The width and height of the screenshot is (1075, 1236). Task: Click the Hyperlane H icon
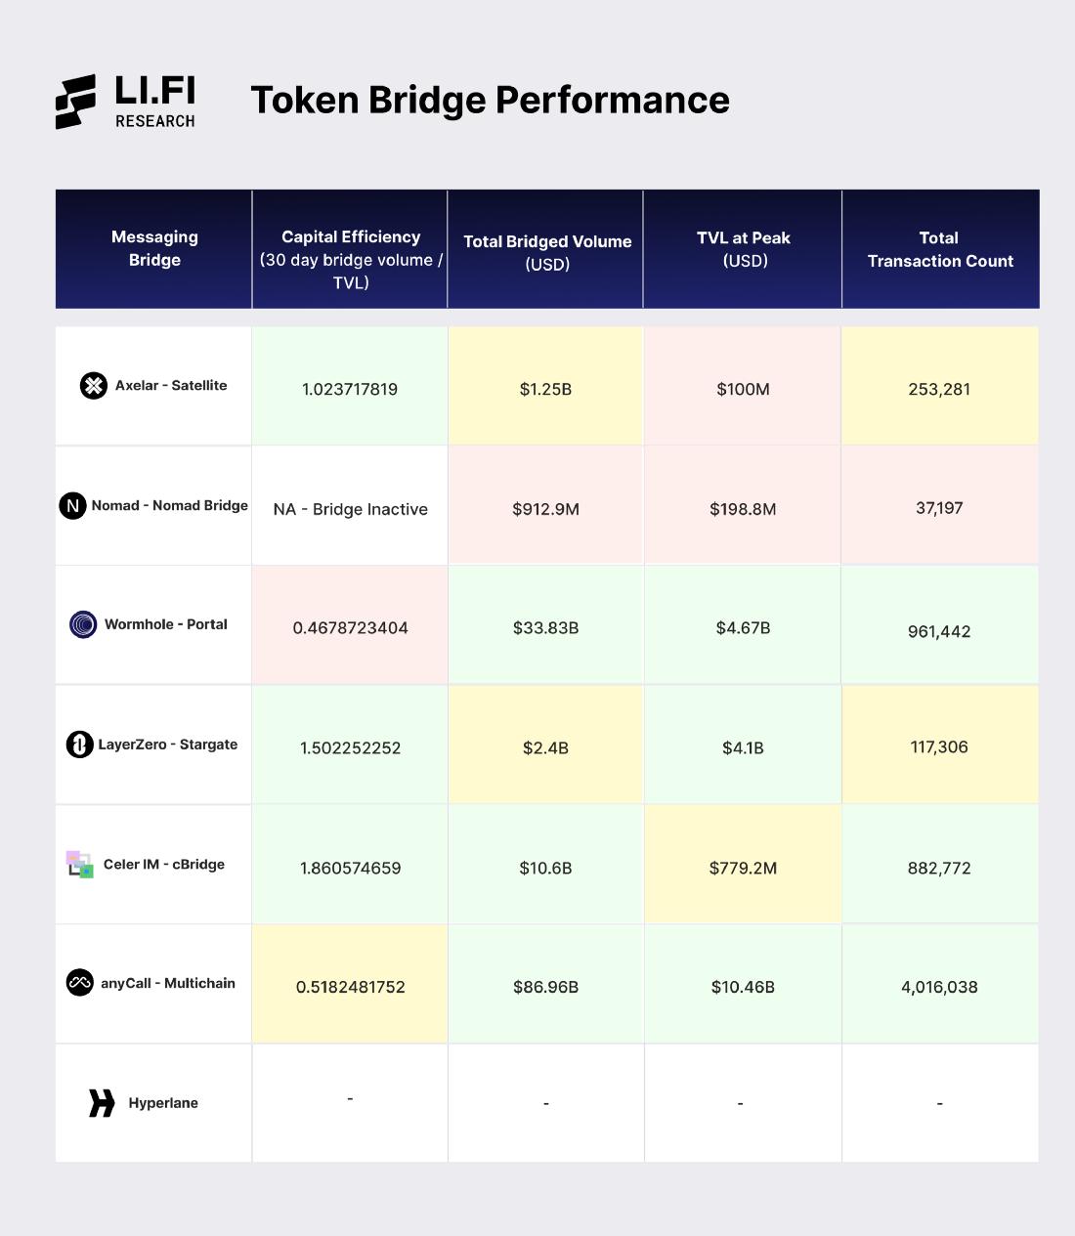[102, 1103]
